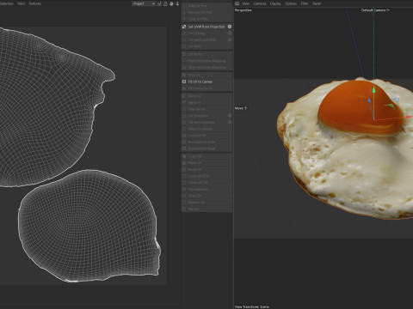
Task: Choose UV Unwrap entry
Action: 206,33
